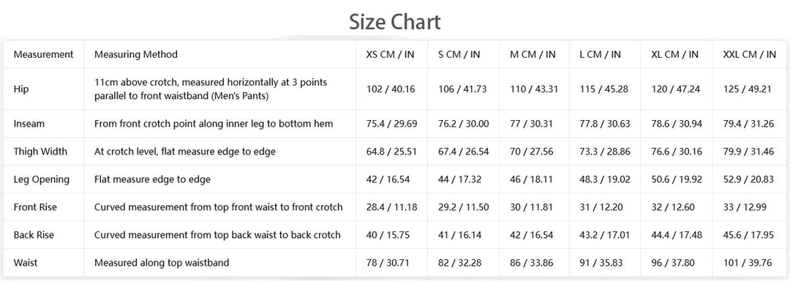Click the Leg Opening row label
This screenshot has width=790, height=287.
point(41,179)
